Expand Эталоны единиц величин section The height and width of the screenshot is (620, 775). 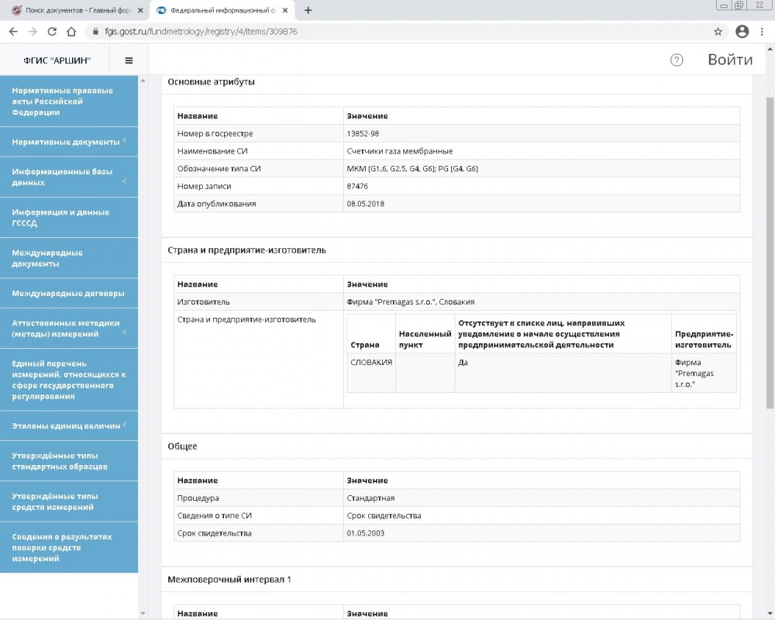coord(68,425)
